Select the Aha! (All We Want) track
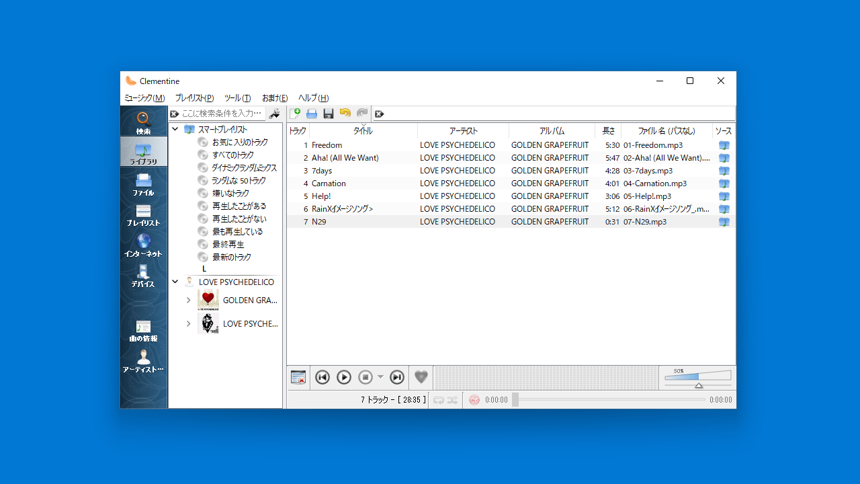Screen dimensions: 860x484 tap(511, 158)
